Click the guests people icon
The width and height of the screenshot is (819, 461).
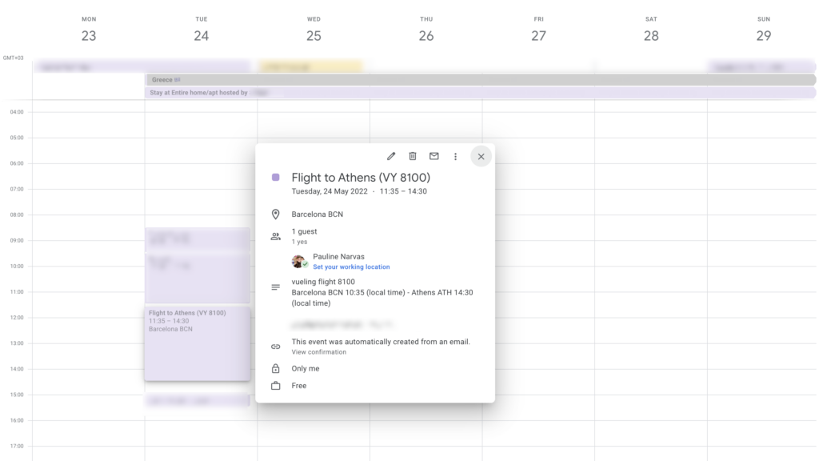click(x=276, y=236)
